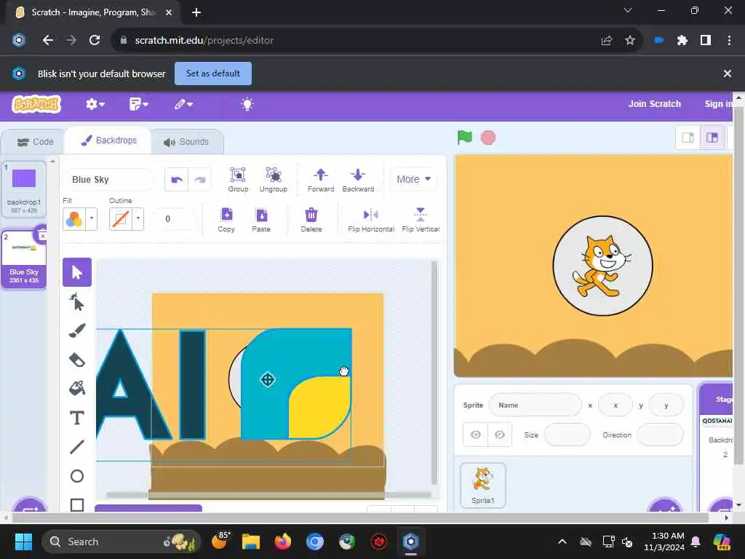Paste the copied shape

(261, 219)
